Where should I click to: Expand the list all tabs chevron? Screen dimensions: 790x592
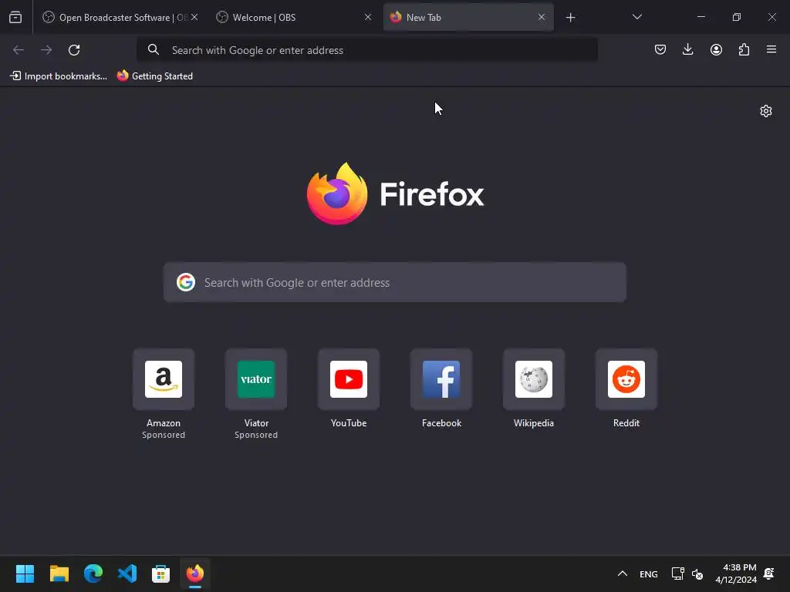[636, 17]
